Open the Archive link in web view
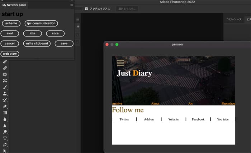The image size is (251, 153). [117, 104]
